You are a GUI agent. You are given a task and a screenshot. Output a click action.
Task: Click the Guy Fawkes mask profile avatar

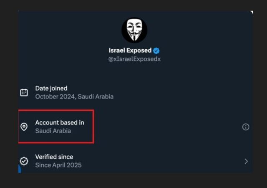point(134,30)
